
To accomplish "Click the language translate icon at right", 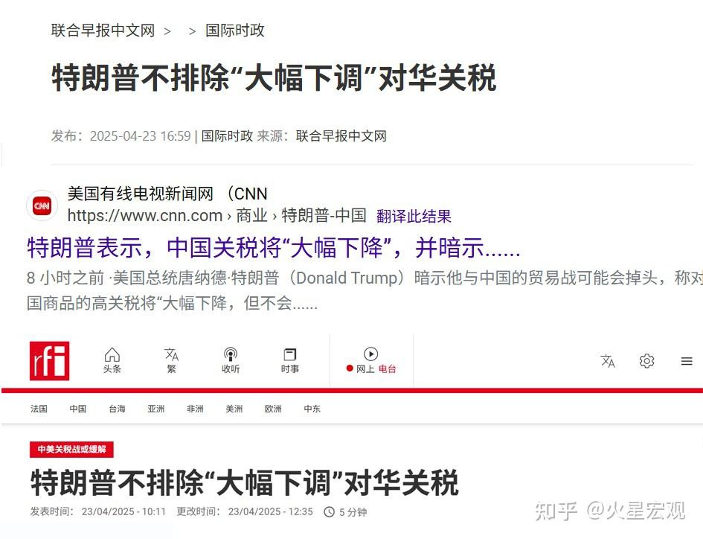I will [x=608, y=361].
